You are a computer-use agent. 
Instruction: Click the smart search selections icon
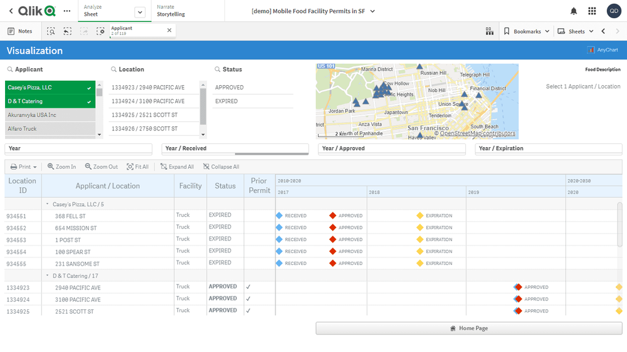51,31
